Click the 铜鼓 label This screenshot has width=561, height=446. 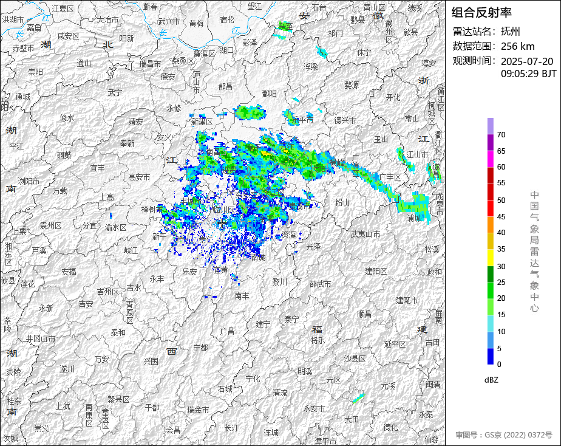point(64,155)
